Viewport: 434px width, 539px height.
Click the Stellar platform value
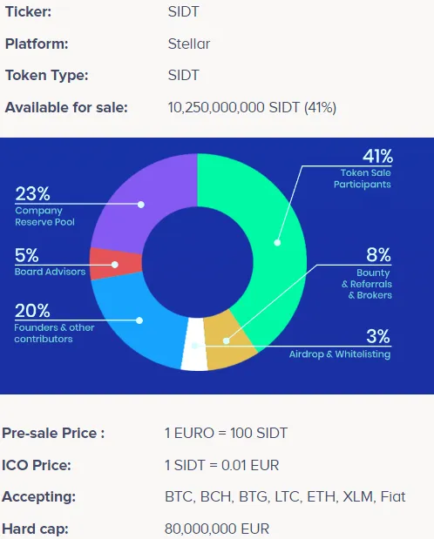click(x=189, y=44)
